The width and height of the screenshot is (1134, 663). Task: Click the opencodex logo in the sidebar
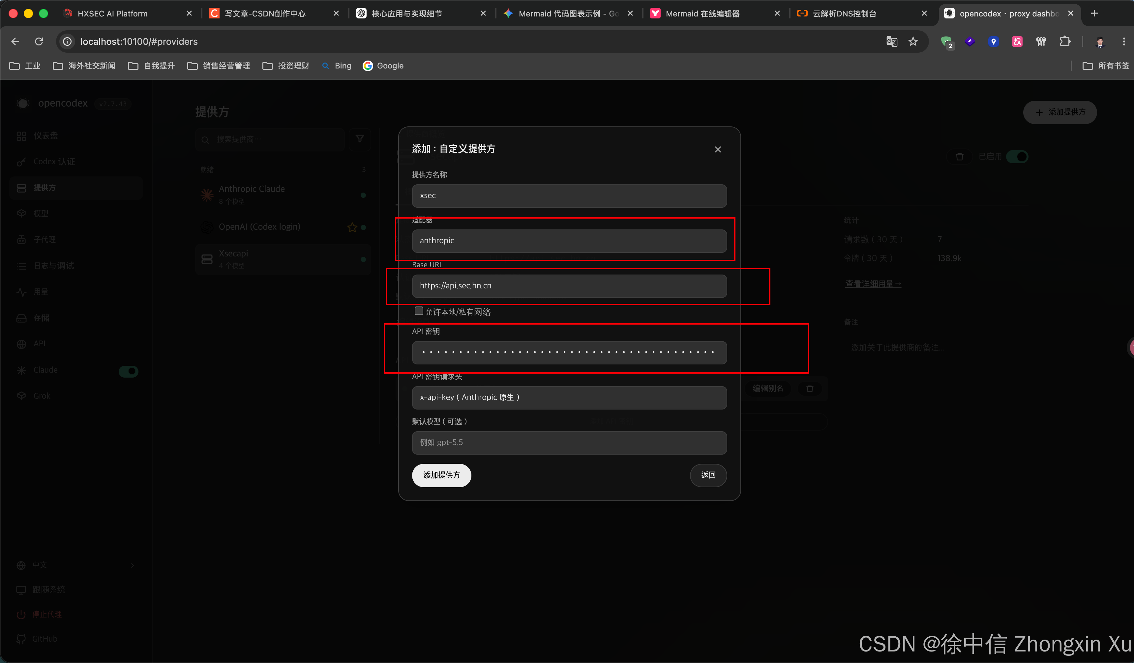click(x=23, y=103)
